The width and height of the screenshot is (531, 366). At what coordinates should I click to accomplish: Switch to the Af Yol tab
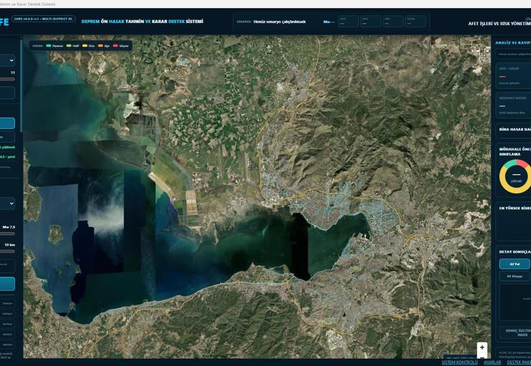click(x=514, y=264)
